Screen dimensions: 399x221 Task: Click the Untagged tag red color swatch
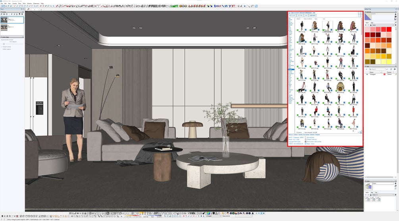click(384, 74)
